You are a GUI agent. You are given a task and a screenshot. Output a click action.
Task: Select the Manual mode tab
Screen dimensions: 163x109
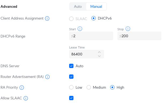pos(96,6)
